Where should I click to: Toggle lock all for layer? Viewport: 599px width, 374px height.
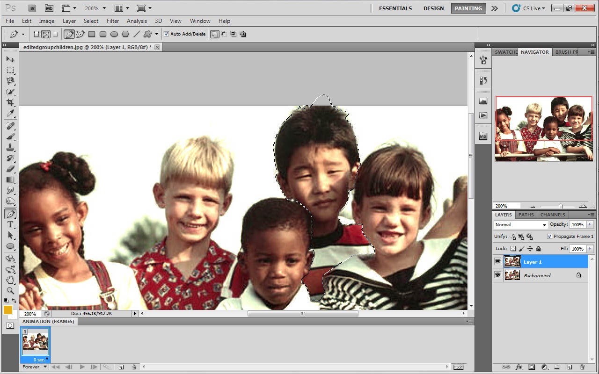(x=538, y=249)
